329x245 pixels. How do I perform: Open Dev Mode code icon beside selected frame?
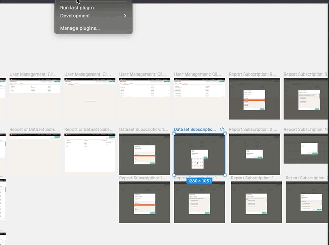222,129
